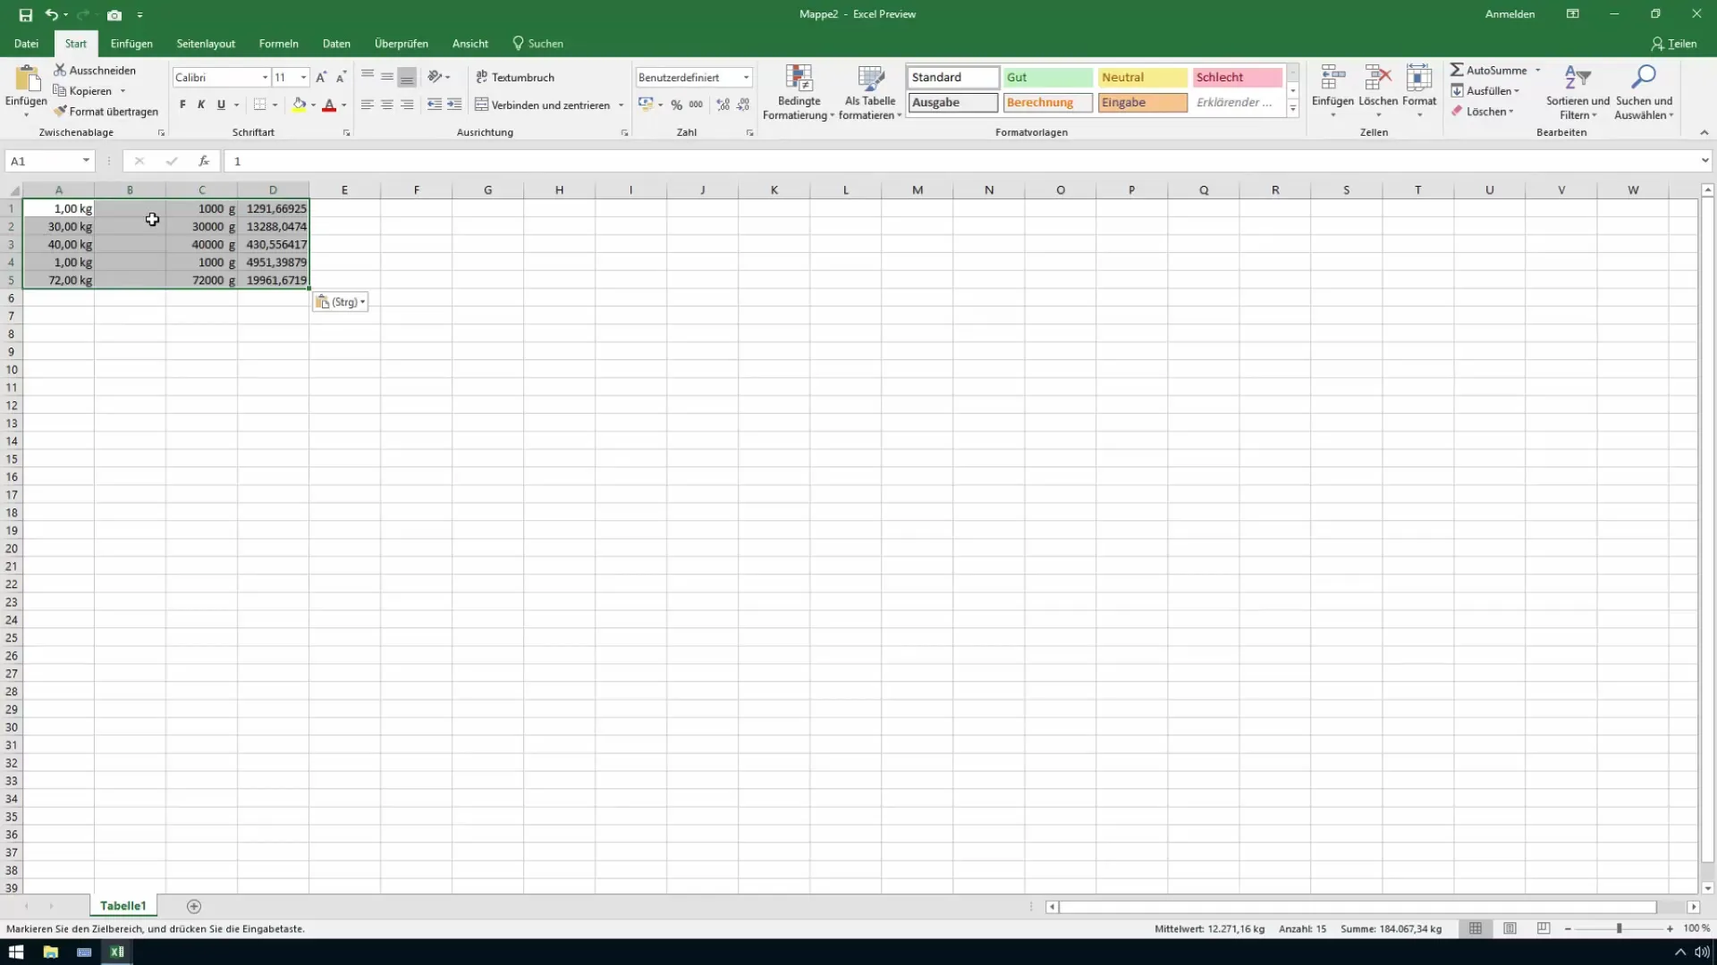Image resolution: width=1717 pixels, height=965 pixels.
Task: Open Ausfüllen fill dropdown
Action: (1485, 90)
